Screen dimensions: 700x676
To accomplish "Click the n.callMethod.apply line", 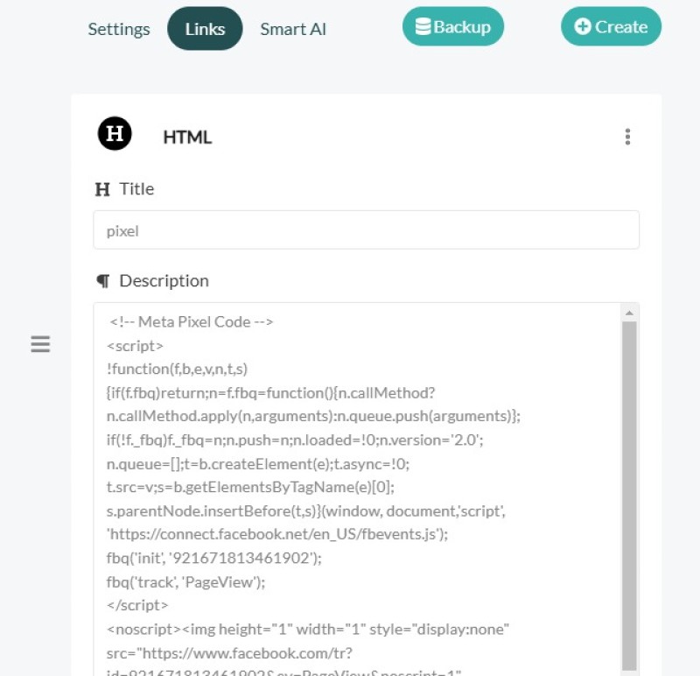I will pyautogui.click(x=313, y=417).
